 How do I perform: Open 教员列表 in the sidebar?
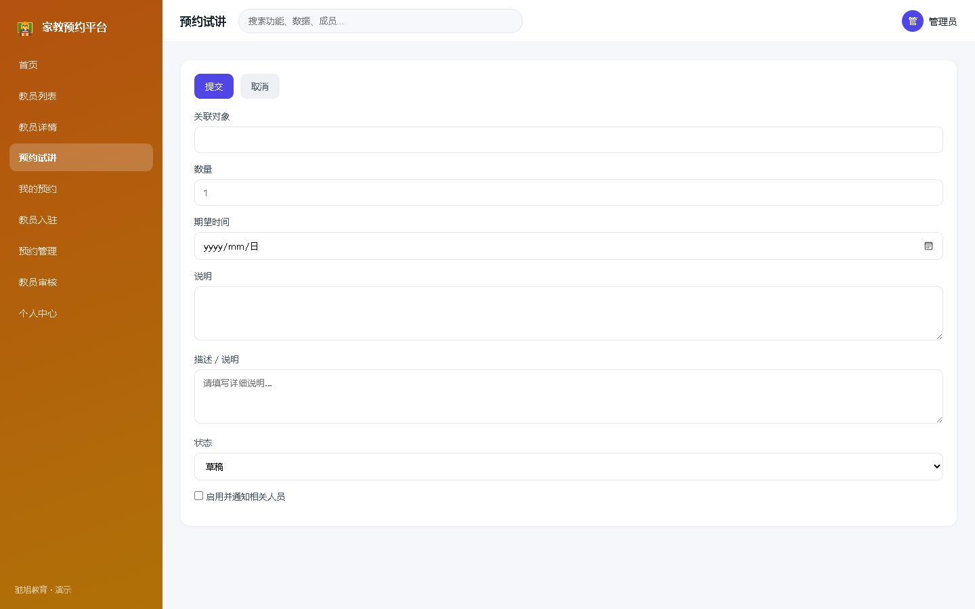81,96
